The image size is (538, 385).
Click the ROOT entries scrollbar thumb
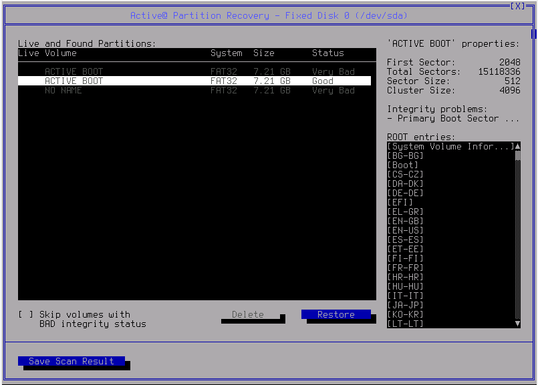[x=517, y=156]
